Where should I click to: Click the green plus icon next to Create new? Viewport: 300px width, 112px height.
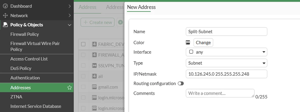pos(120,22)
